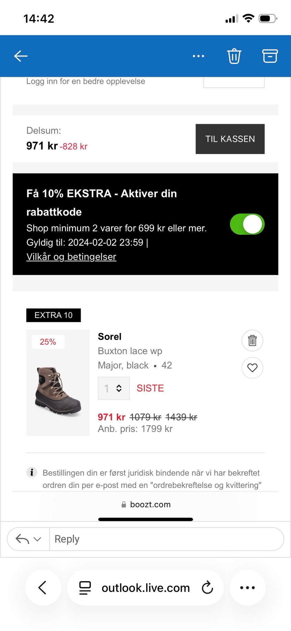This screenshot has height=631, width=291.
Task: Expand reply options with the chevron arrow
Action: (x=37, y=539)
